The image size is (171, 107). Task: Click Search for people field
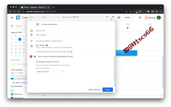coord(19,64)
